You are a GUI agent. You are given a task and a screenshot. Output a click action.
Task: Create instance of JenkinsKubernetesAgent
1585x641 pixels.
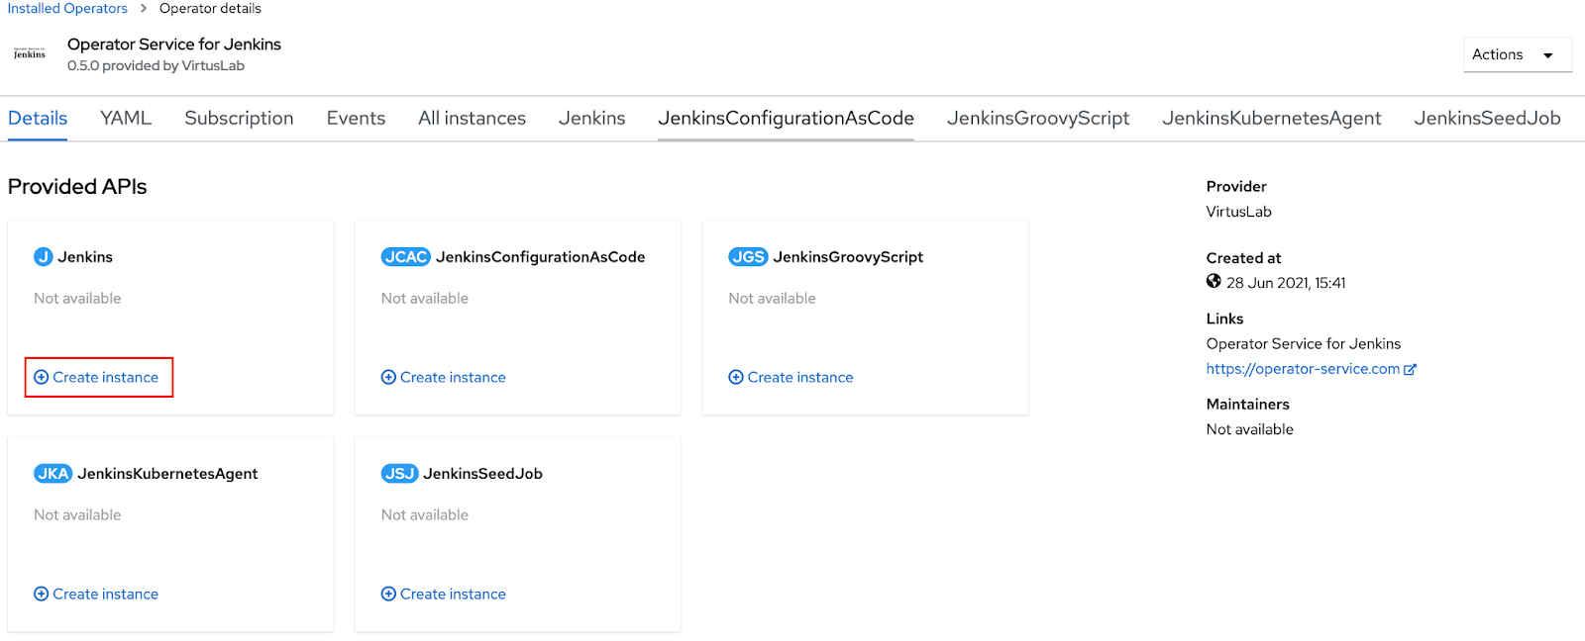[x=97, y=594]
